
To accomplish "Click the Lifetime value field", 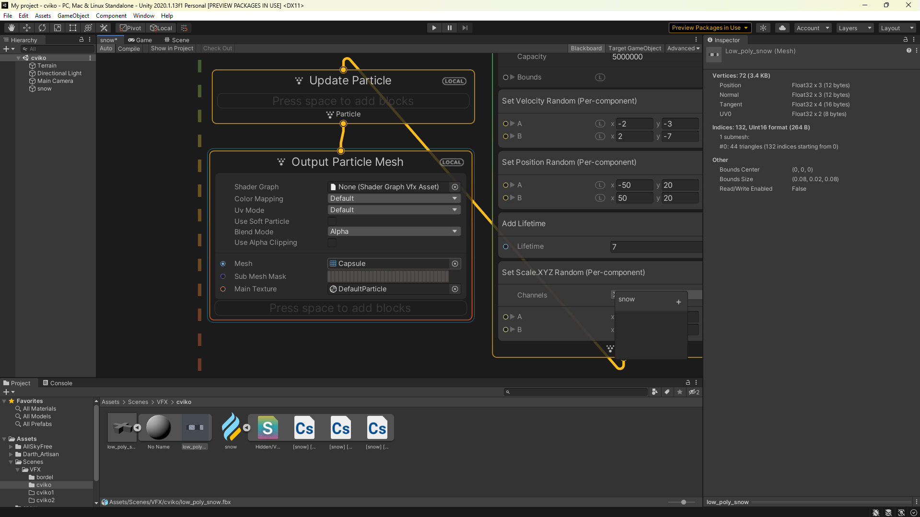I will click(x=656, y=247).
